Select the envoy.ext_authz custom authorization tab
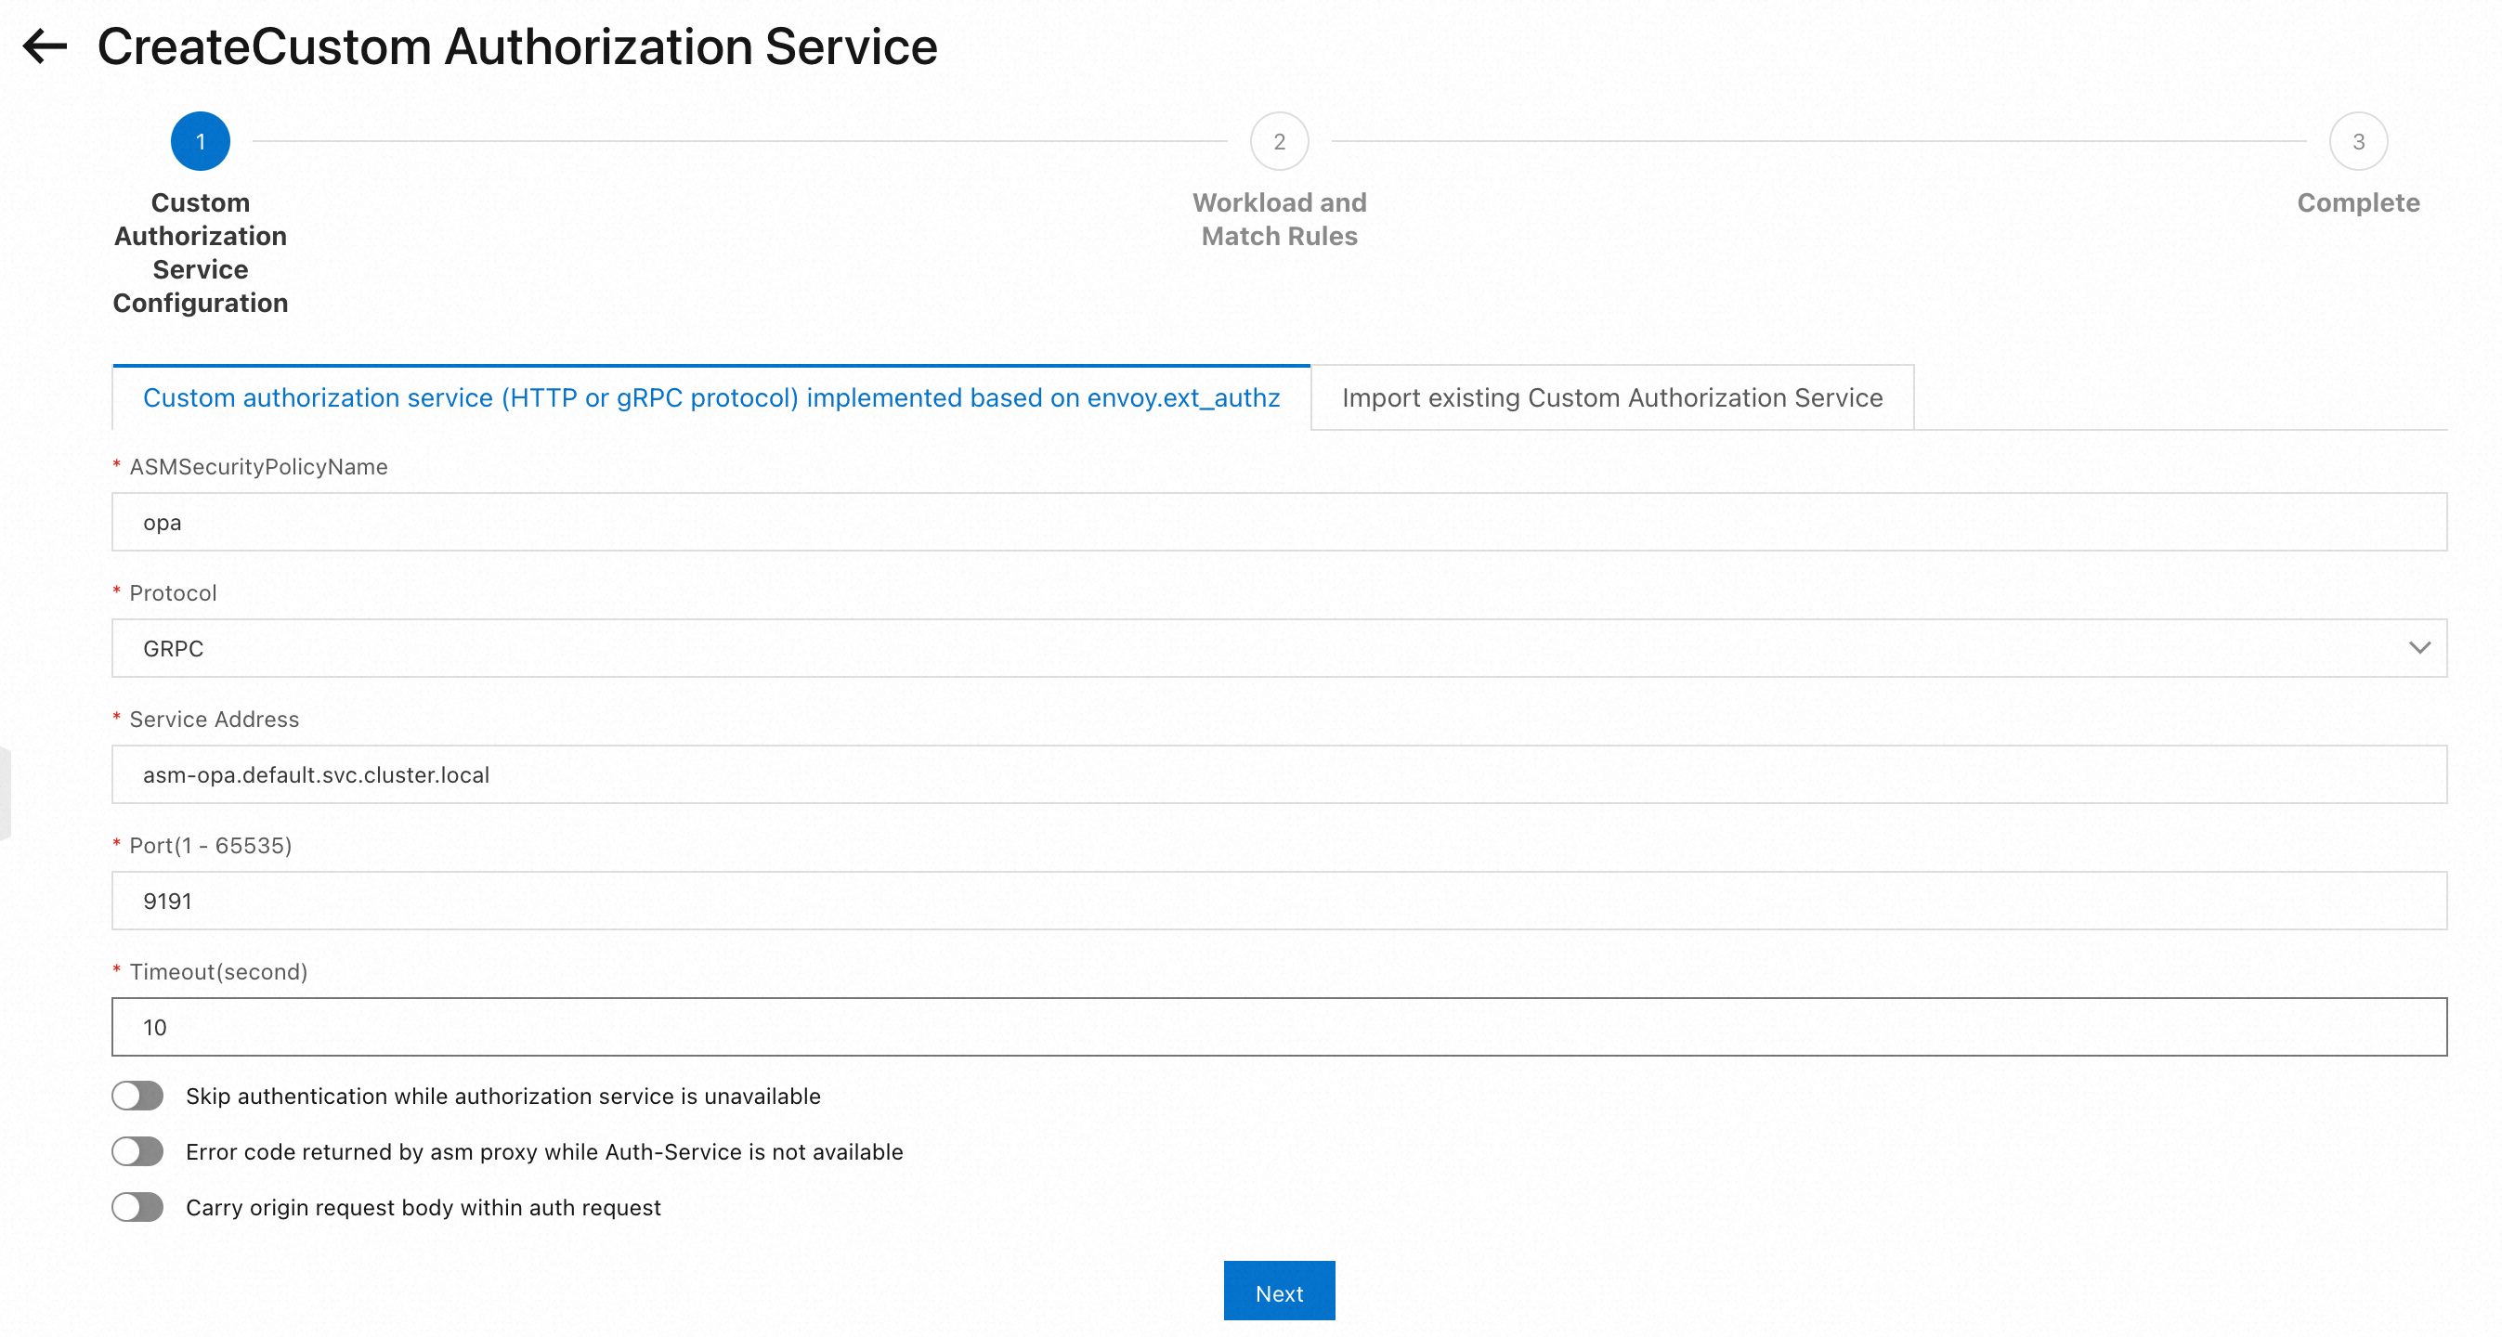The height and width of the screenshot is (1337, 2502). coord(711,398)
